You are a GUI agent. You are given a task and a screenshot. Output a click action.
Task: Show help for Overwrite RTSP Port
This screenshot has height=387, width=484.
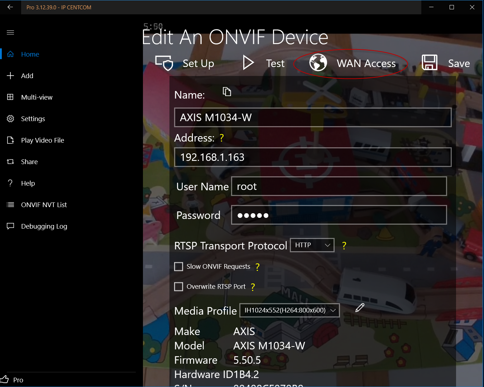click(x=253, y=287)
